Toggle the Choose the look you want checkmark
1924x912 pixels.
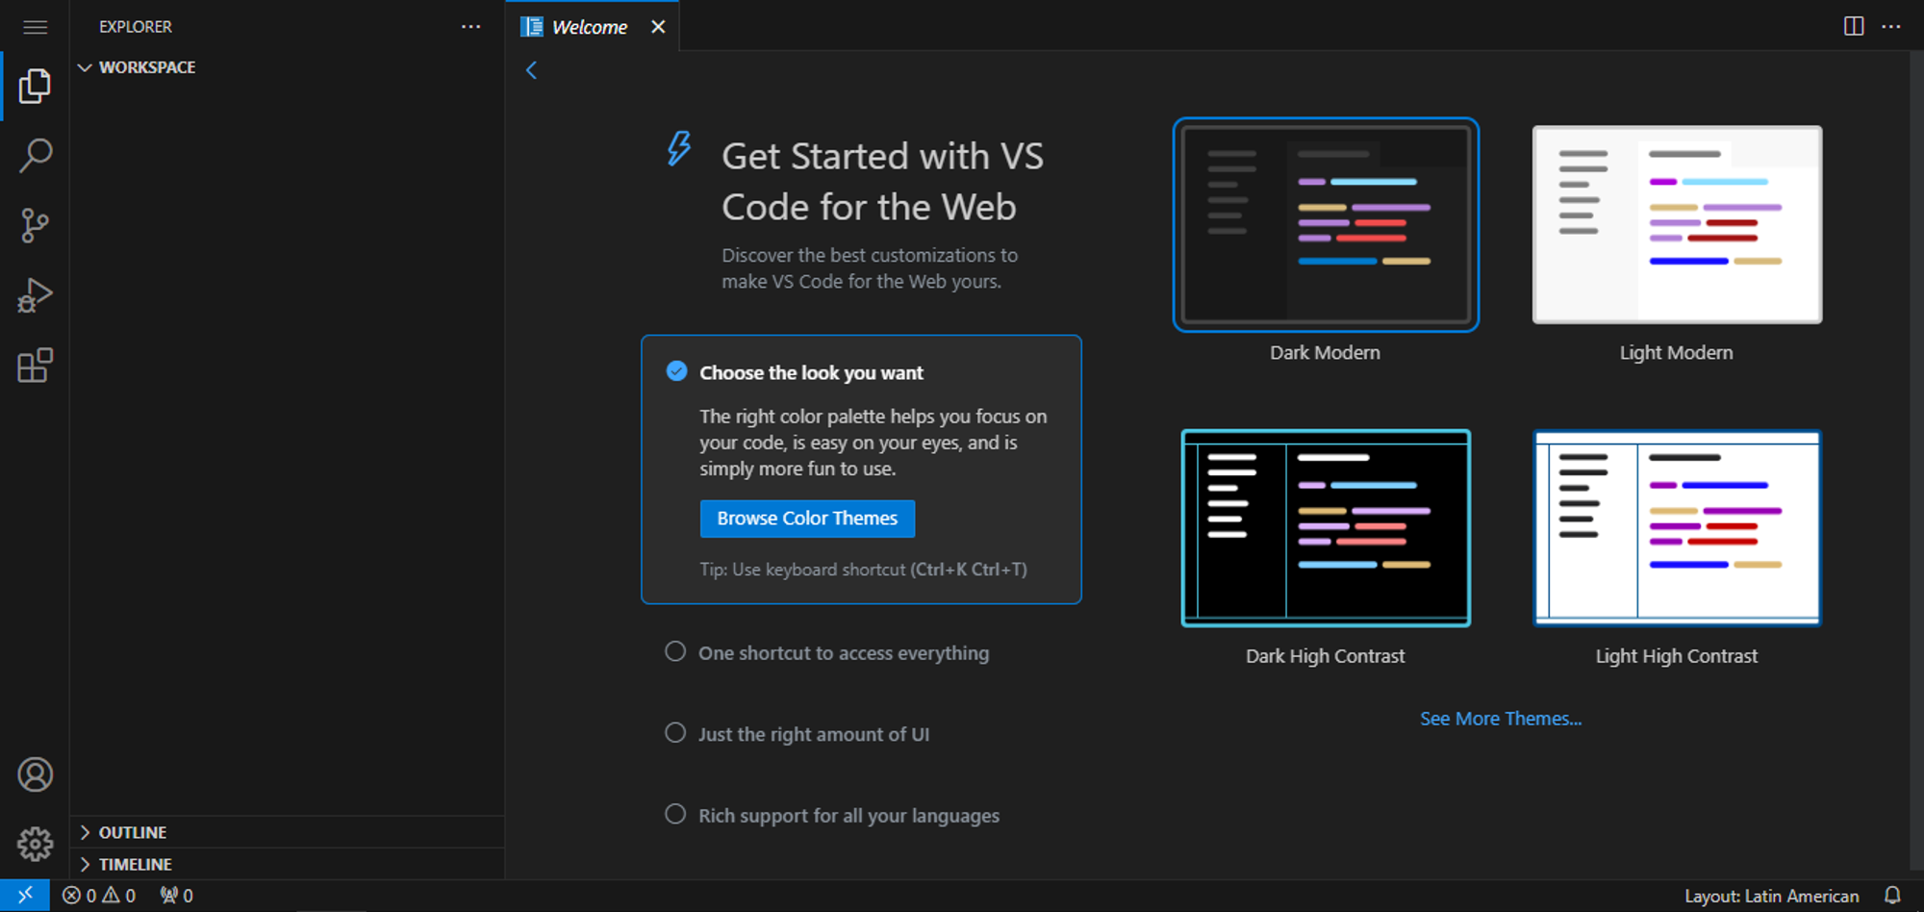[x=677, y=371]
